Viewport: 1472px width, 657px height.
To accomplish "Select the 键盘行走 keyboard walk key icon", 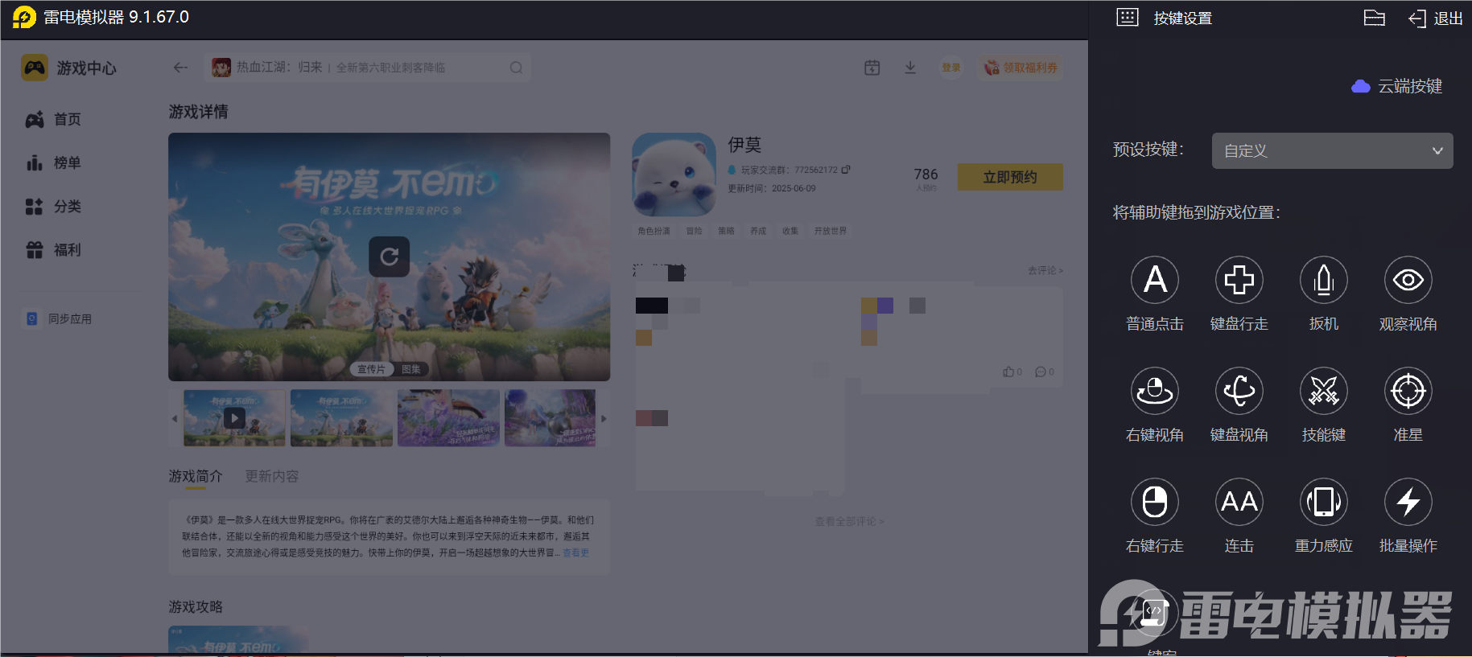I will [x=1239, y=280].
